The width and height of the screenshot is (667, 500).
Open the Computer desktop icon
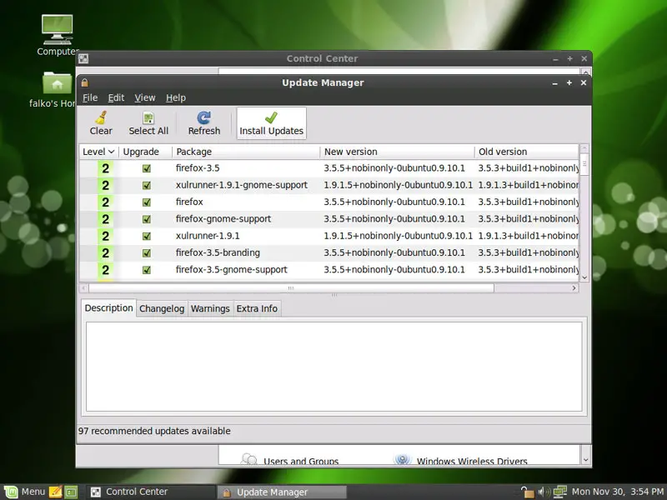58,35
